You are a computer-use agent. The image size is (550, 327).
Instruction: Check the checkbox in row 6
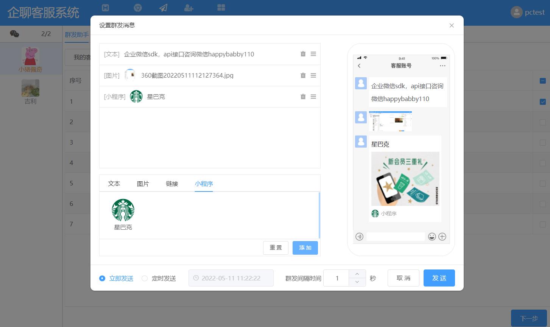(543, 204)
